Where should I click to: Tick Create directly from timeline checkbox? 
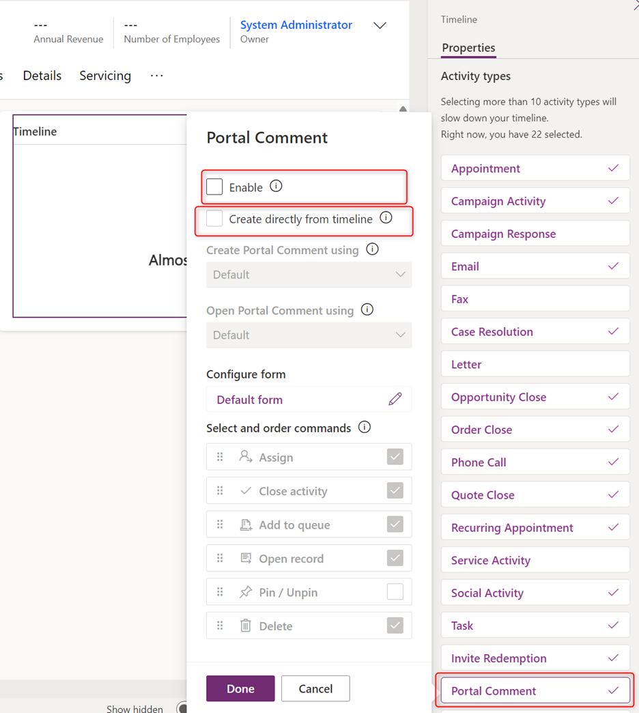click(x=215, y=219)
